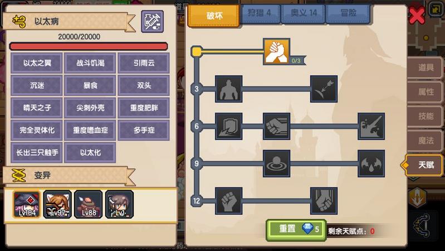445x251 pixels.
Task: Select the Lv104 character portrait
Action: (x=27, y=204)
